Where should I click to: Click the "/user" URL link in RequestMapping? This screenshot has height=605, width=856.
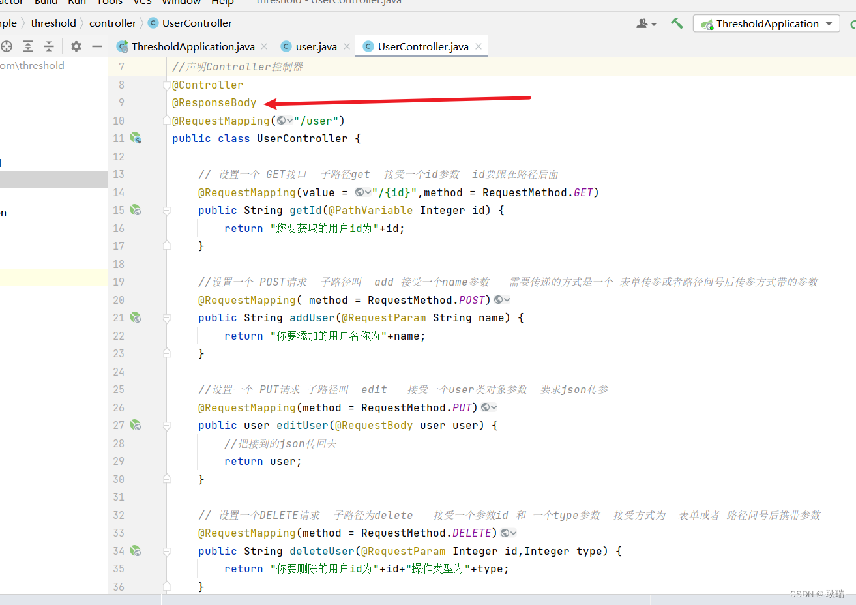coord(316,121)
